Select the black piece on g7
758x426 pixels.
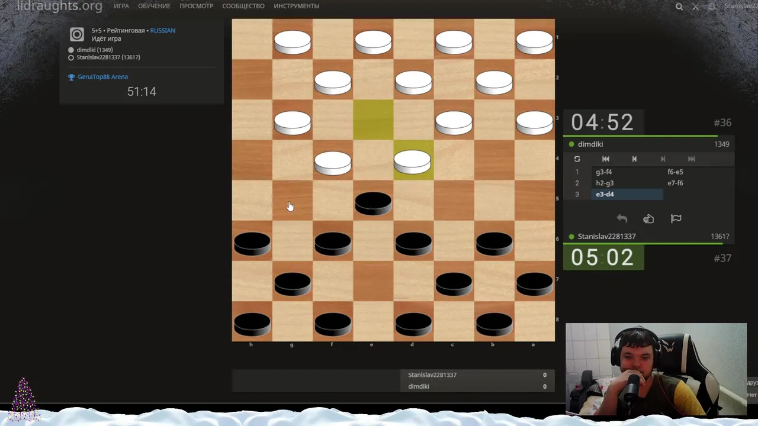[x=293, y=283]
